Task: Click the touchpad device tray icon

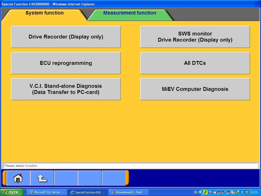Action: [x=247, y=192]
